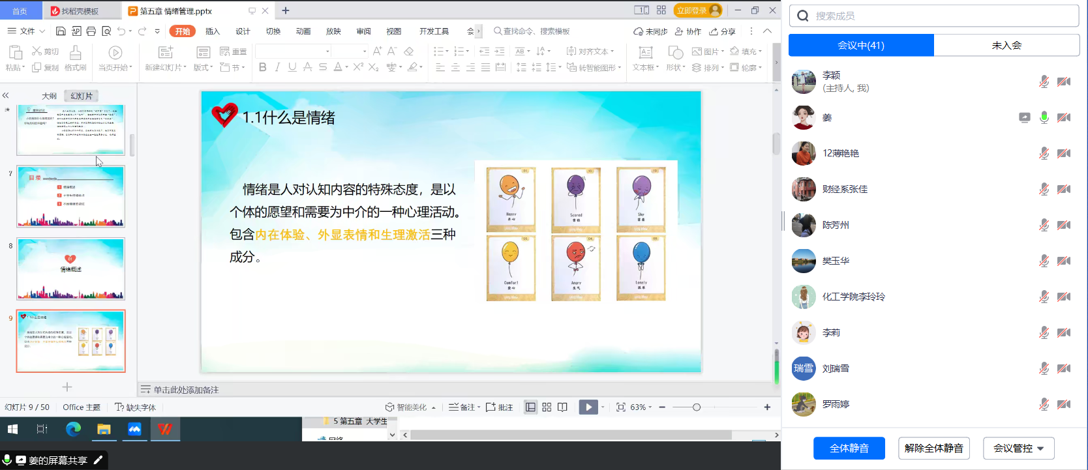
Task: Click the Save icon in quick access toolbar
Action: pyautogui.click(x=61, y=31)
